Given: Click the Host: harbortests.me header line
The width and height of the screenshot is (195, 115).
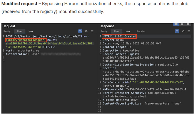Looking at the screenshot, I should point(22,51).
